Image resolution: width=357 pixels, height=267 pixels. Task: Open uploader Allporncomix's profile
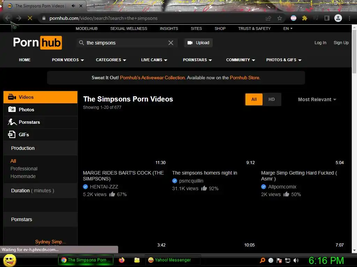click(x=282, y=187)
